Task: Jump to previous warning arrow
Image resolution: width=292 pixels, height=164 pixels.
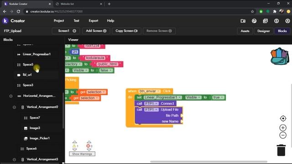Action: 75,142
